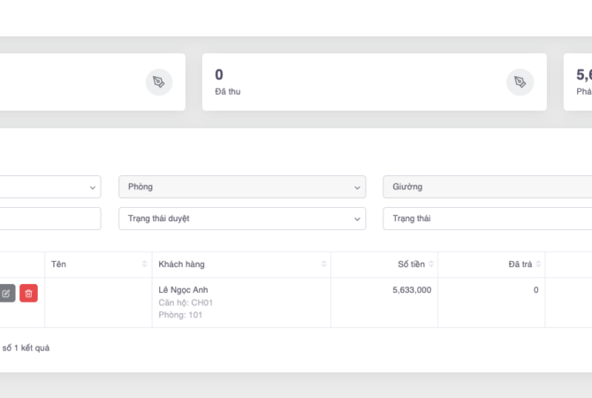Click the Đã trả value 0 cell
The image size is (592, 398).
(x=535, y=290)
